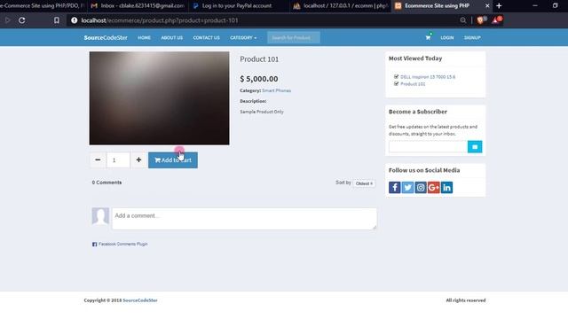568x319 pixels.
Task: Click the Twitter social media icon
Action: [407, 187]
